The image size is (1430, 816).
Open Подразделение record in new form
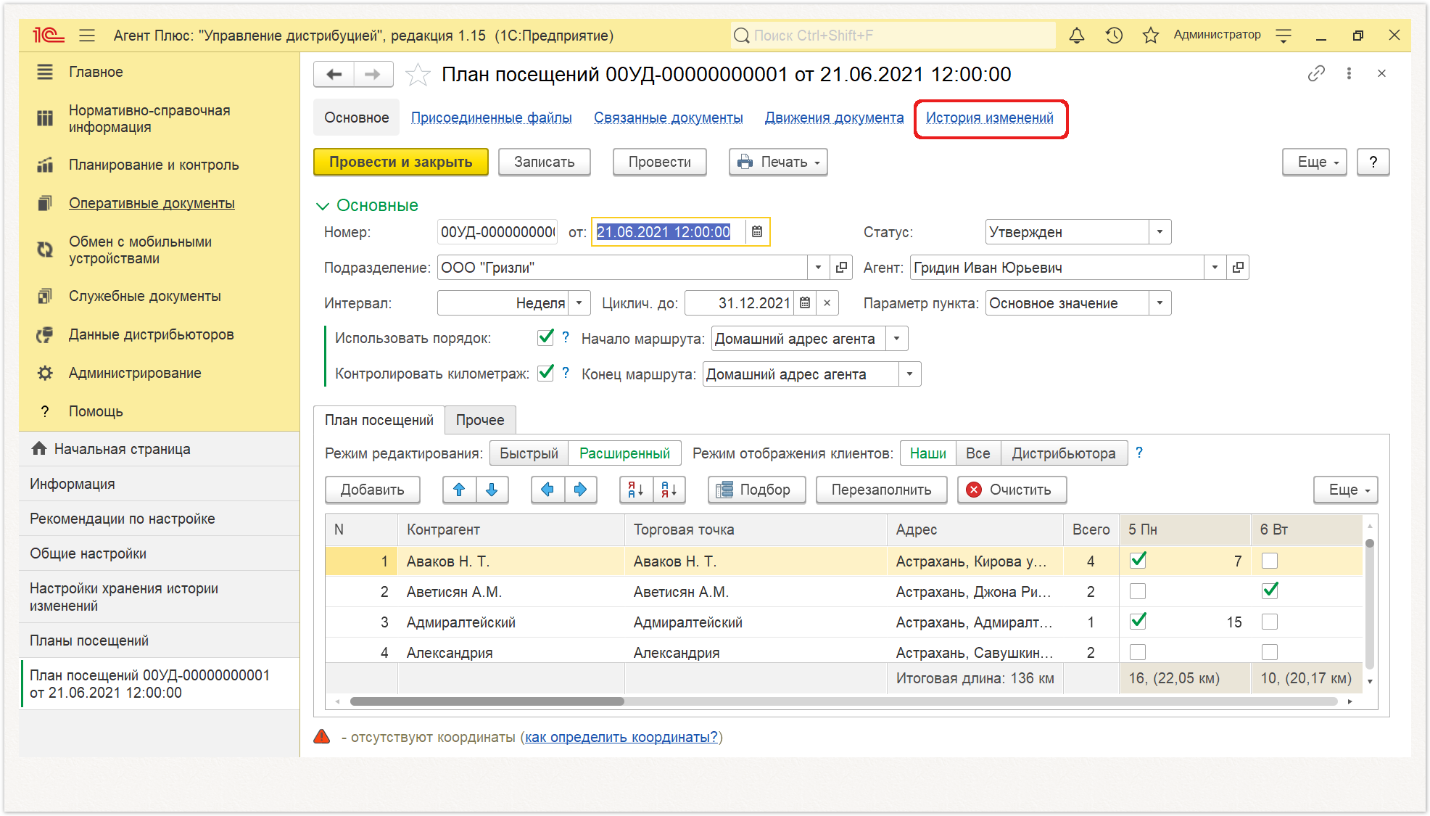click(x=841, y=268)
